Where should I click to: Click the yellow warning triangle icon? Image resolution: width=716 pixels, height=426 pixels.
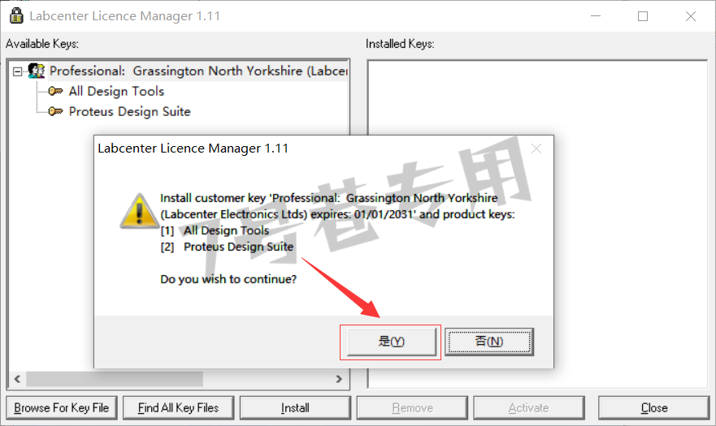click(x=139, y=211)
